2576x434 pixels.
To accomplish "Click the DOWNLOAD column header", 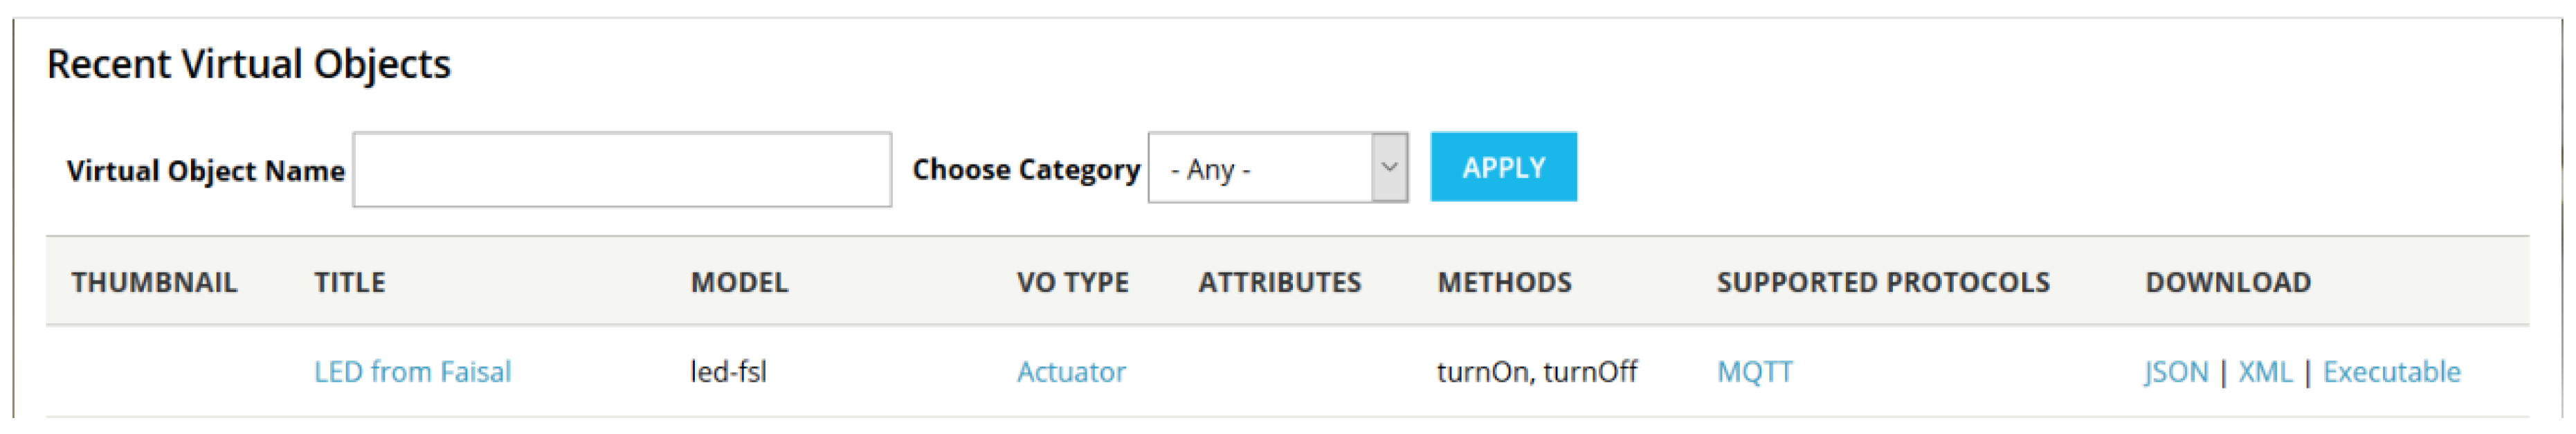I will [2228, 282].
